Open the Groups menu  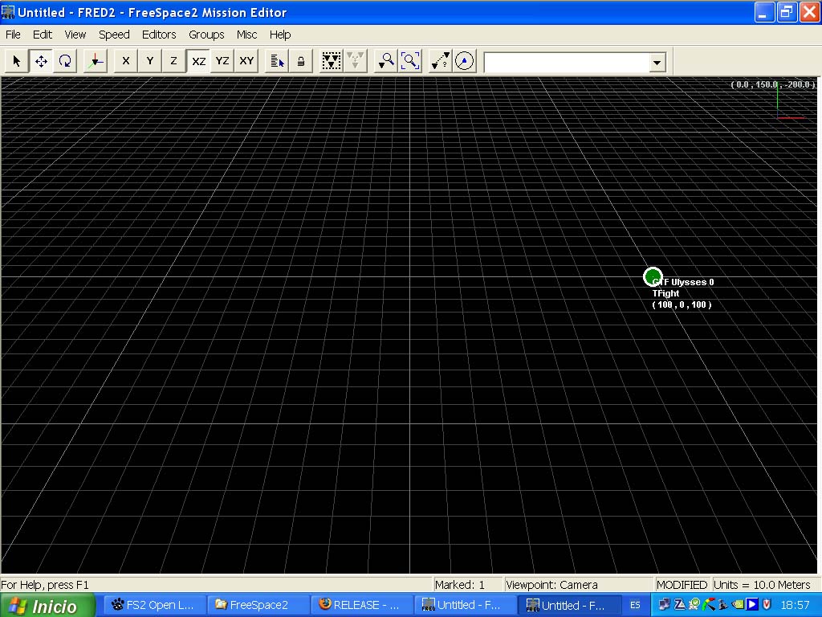[x=206, y=35]
